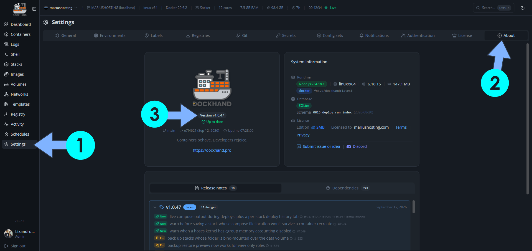Sign out of Dockhand
532x251 pixels.
[x=15, y=246]
